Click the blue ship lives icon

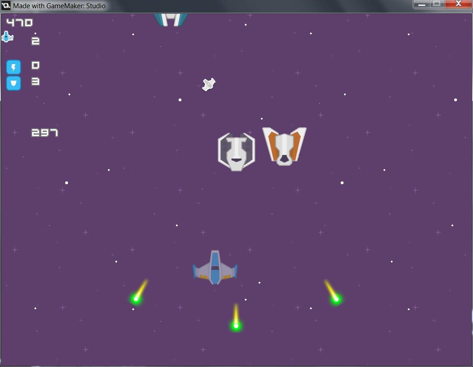(x=7, y=37)
